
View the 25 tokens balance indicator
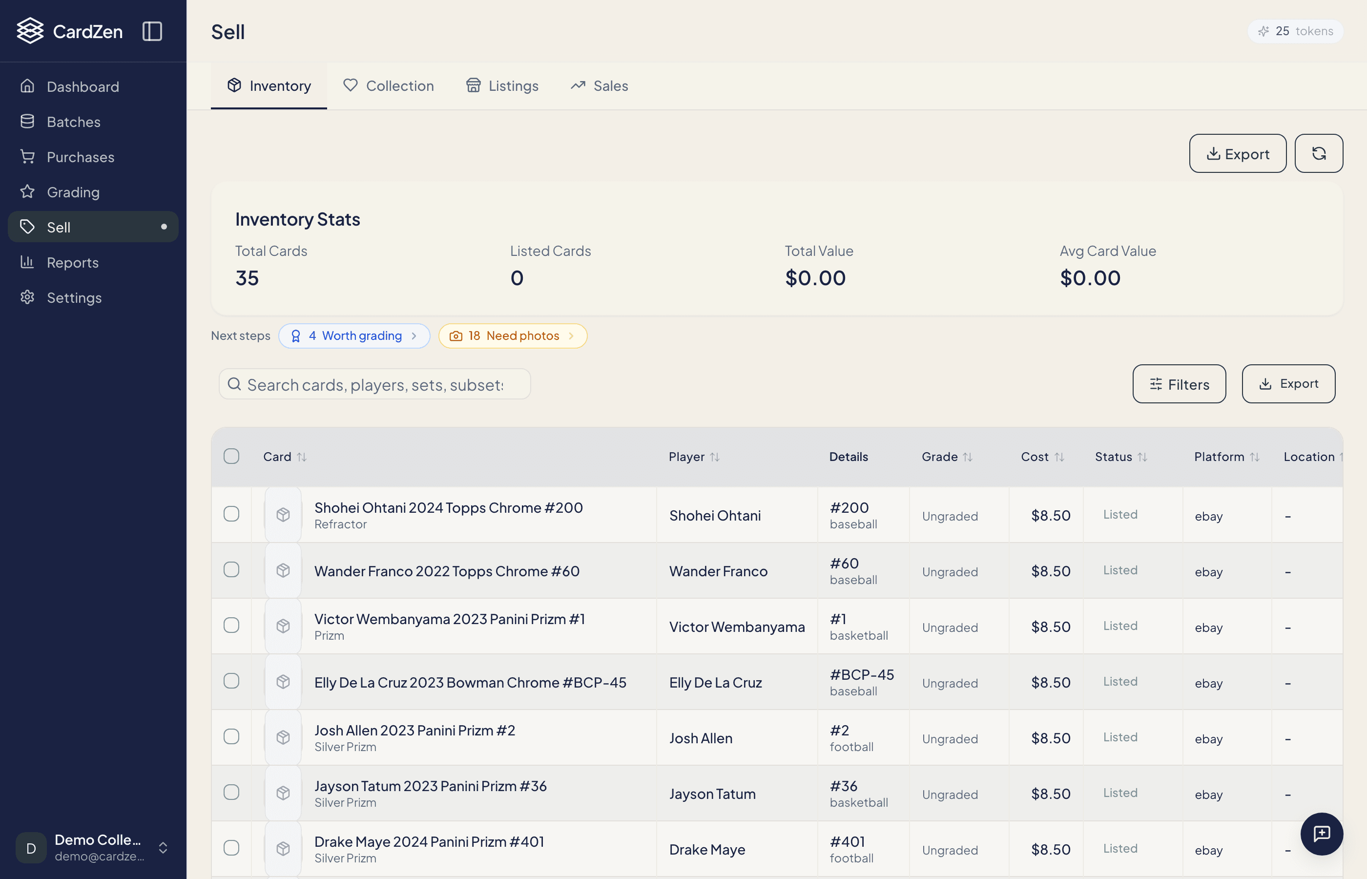tap(1295, 31)
